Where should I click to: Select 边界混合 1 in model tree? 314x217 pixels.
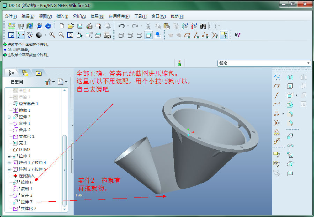point(28,104)
